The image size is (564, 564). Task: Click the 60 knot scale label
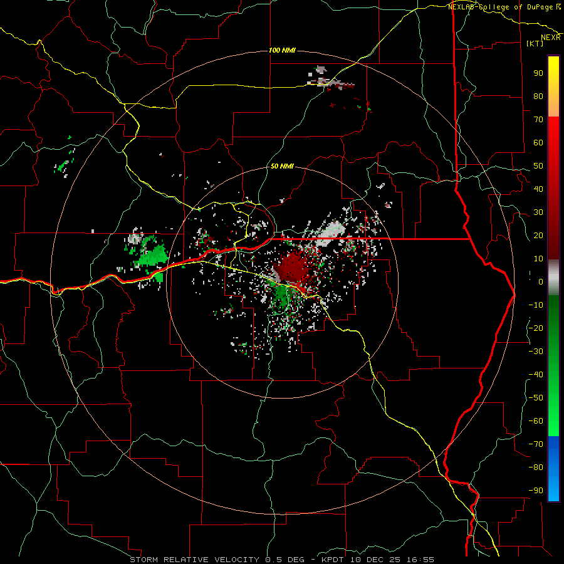(x=538, y=142)
